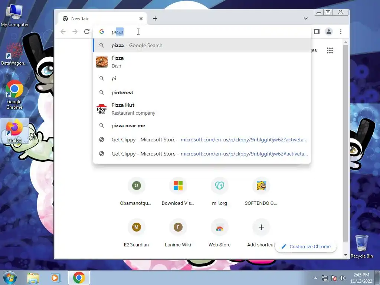This screenshot has height=285, width=380.
Task: Reload the page in Chrome
Action: click(x=87, y=32)
